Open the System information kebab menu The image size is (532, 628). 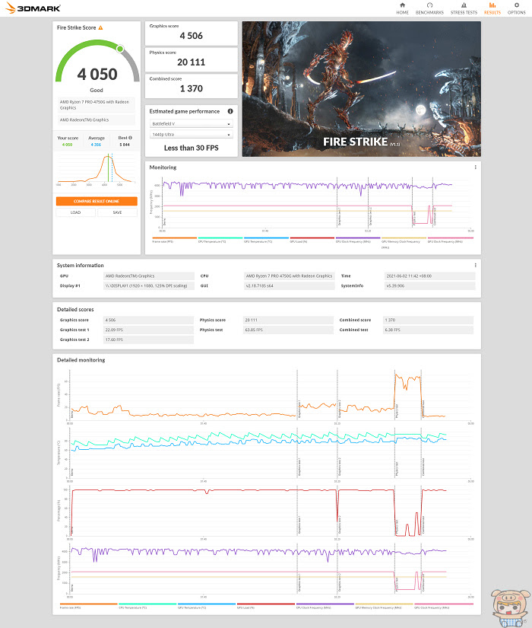[x=475, y=265]
